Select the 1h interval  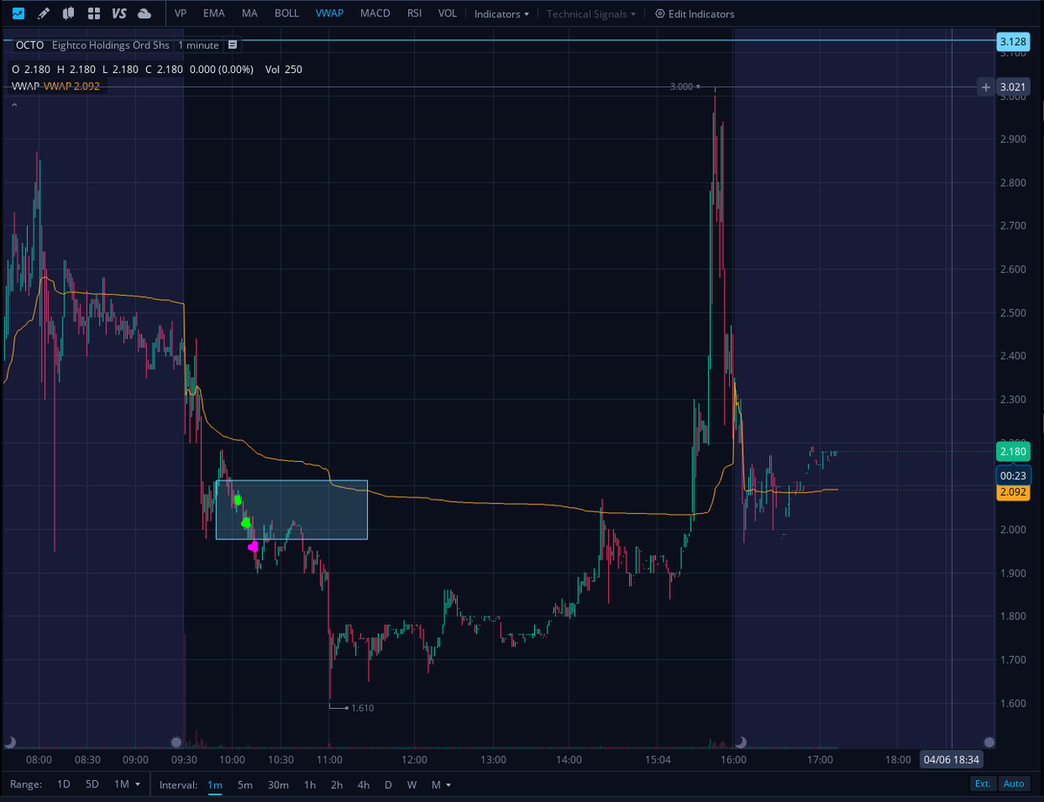click(310, 784)
